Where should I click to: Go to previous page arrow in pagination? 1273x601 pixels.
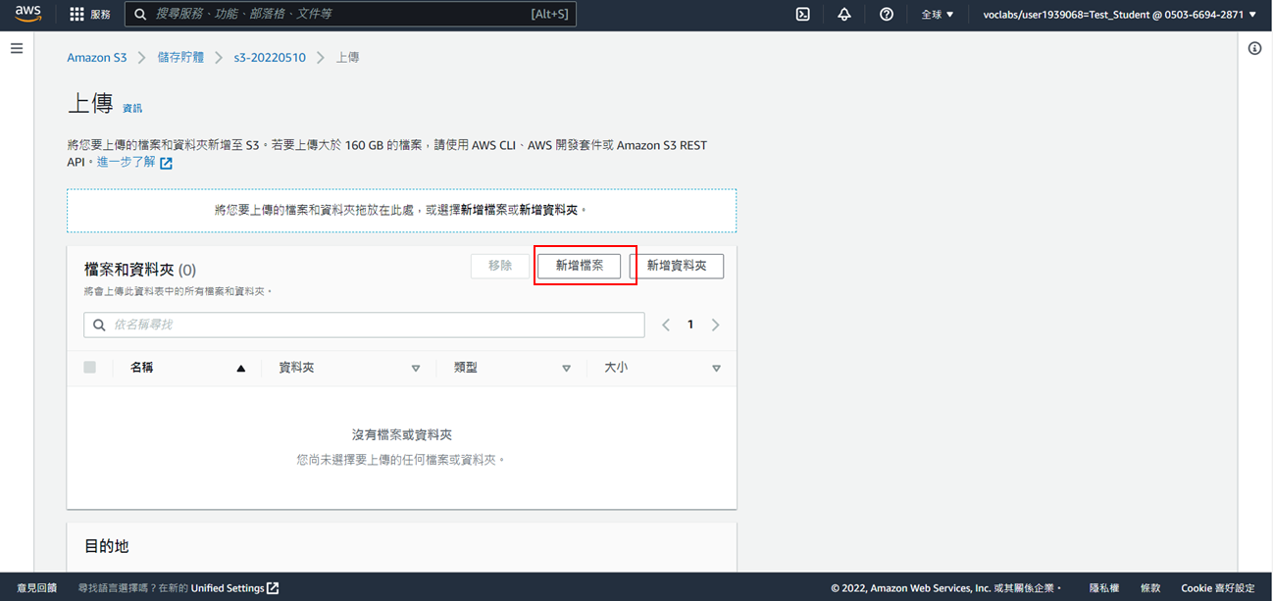(666, 325)
